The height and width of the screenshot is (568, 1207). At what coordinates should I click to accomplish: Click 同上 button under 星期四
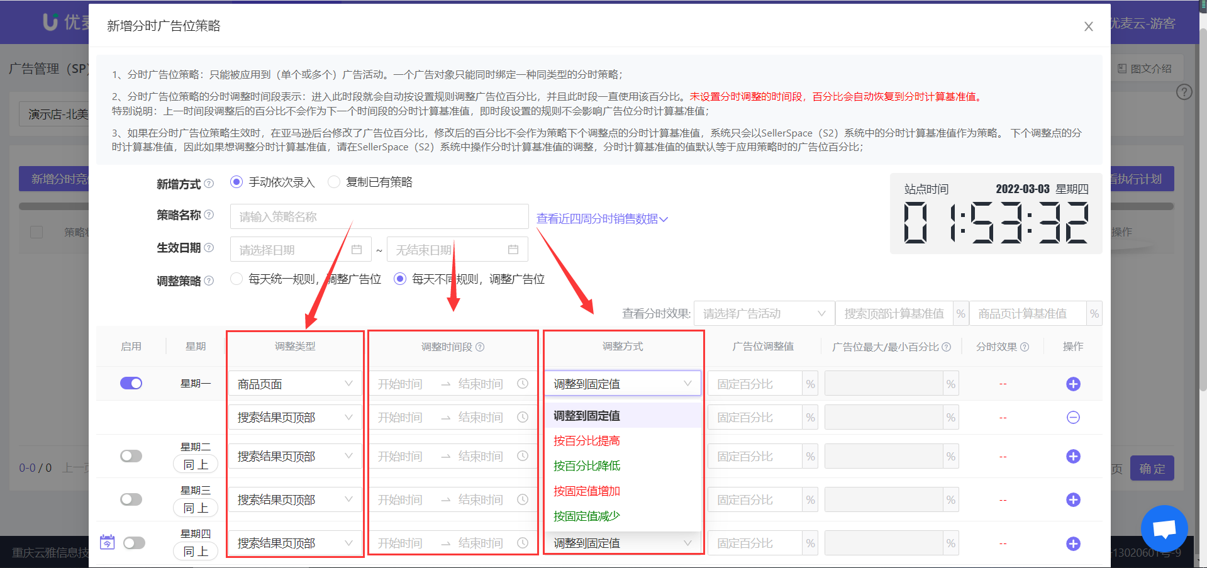pyautogui.click(x=196, y=551)
